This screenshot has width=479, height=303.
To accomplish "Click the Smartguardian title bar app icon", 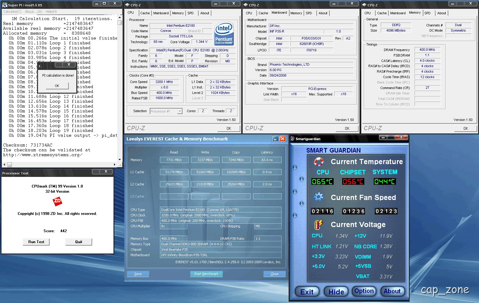I will (293, 139).
